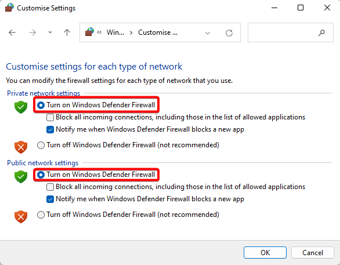The image size is (340, 265).
Task: Close the Customise Settings window
Action: 327,8
